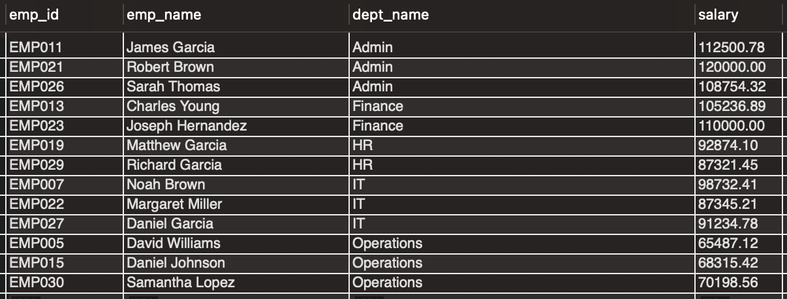
Task: Click the David Williams cell
Action: tap(173, 244)
